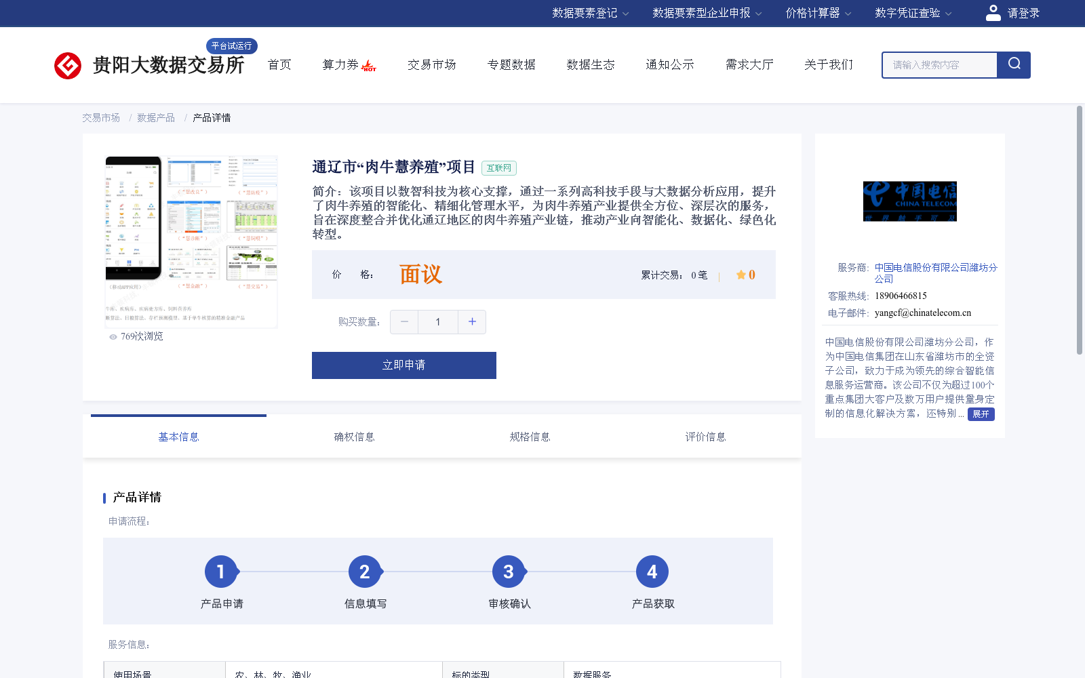The image size is (1085, 678).
Task: Open 专题数据 navigation item
Action: click(511, 64)
